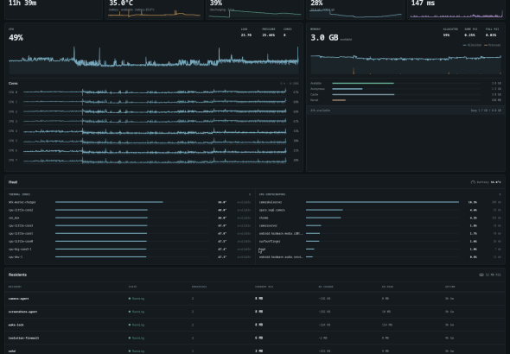Click the Cores scale label above core charts
This screenshot has height=354, width=510.
point(290,84)
